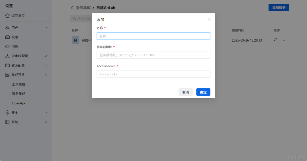
Task: Click the search magnifier icon
Action: click(x=74, y=18)
